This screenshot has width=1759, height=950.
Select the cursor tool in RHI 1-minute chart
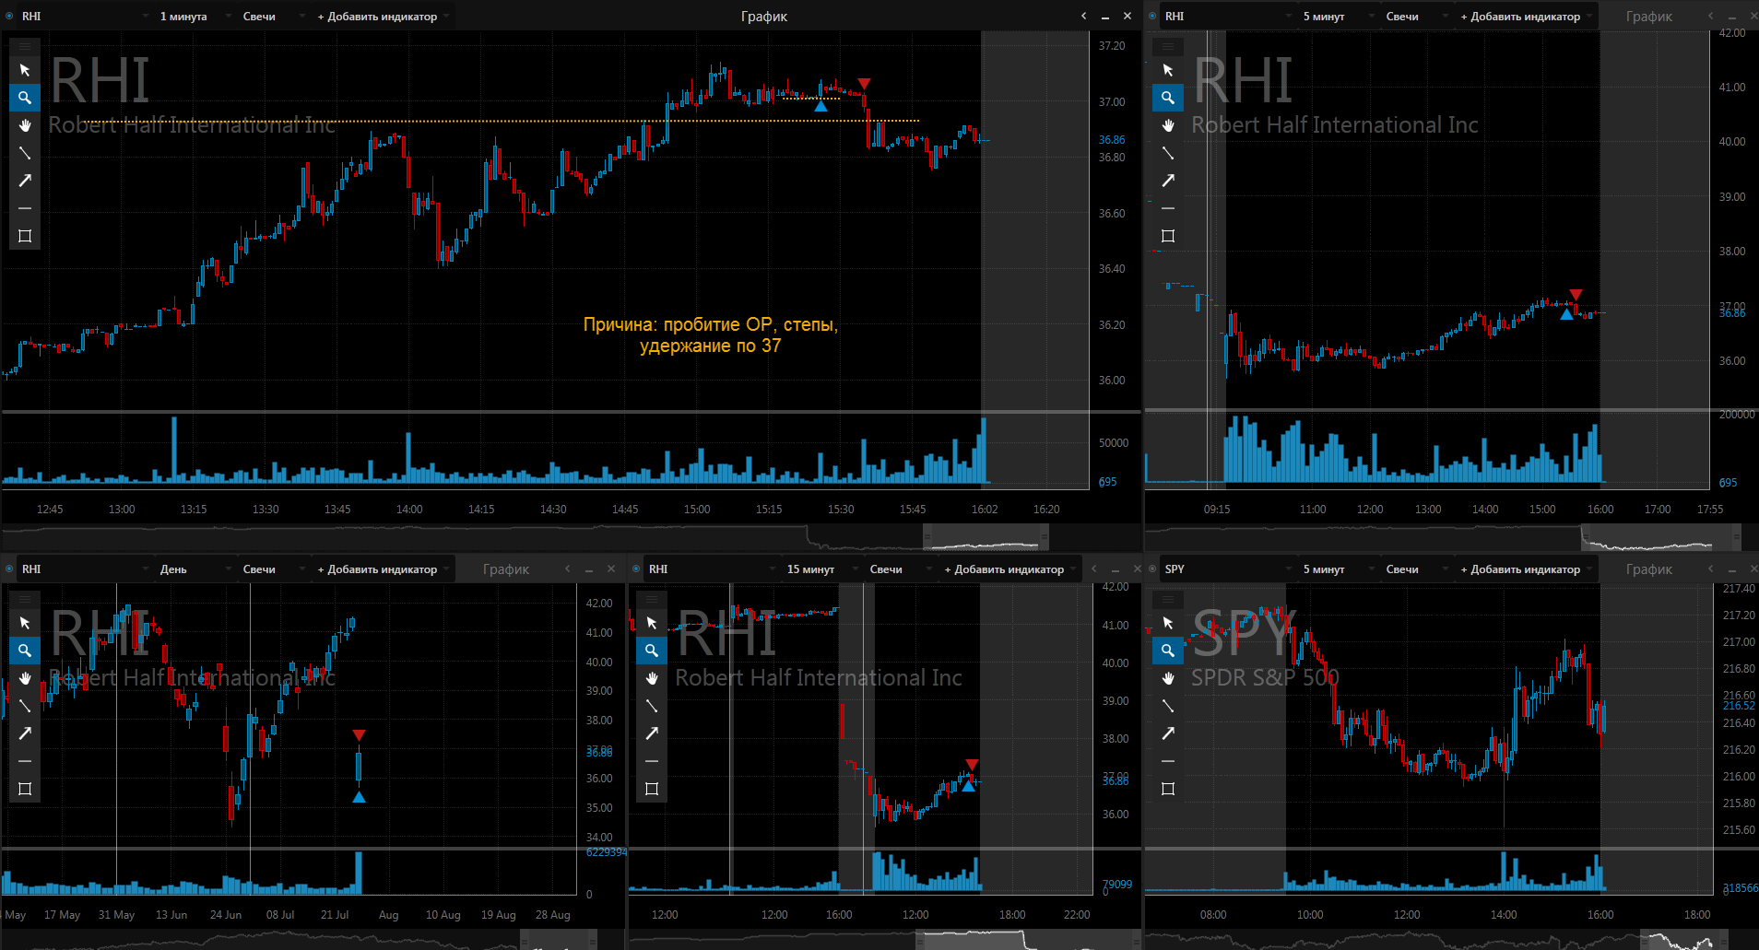[25, 70]
